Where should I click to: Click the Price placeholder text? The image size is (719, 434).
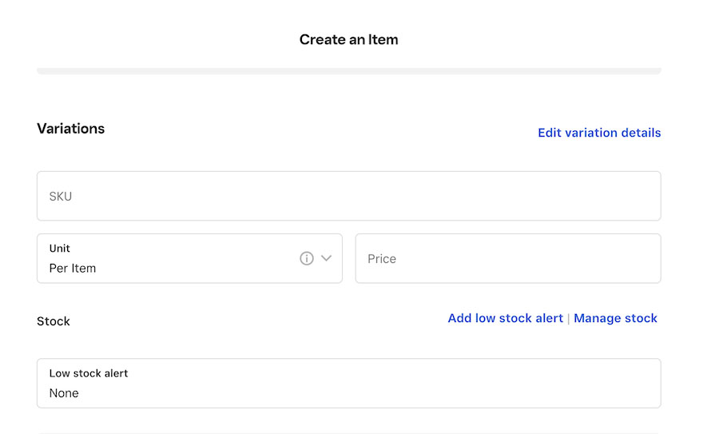tap(382, 259)
